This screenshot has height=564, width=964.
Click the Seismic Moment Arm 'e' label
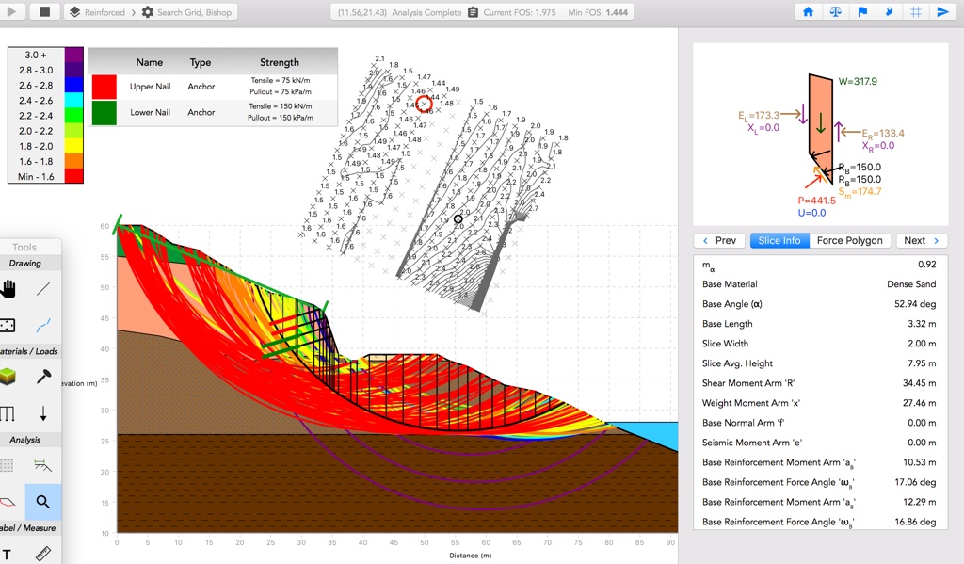click(x=752, y=443)
